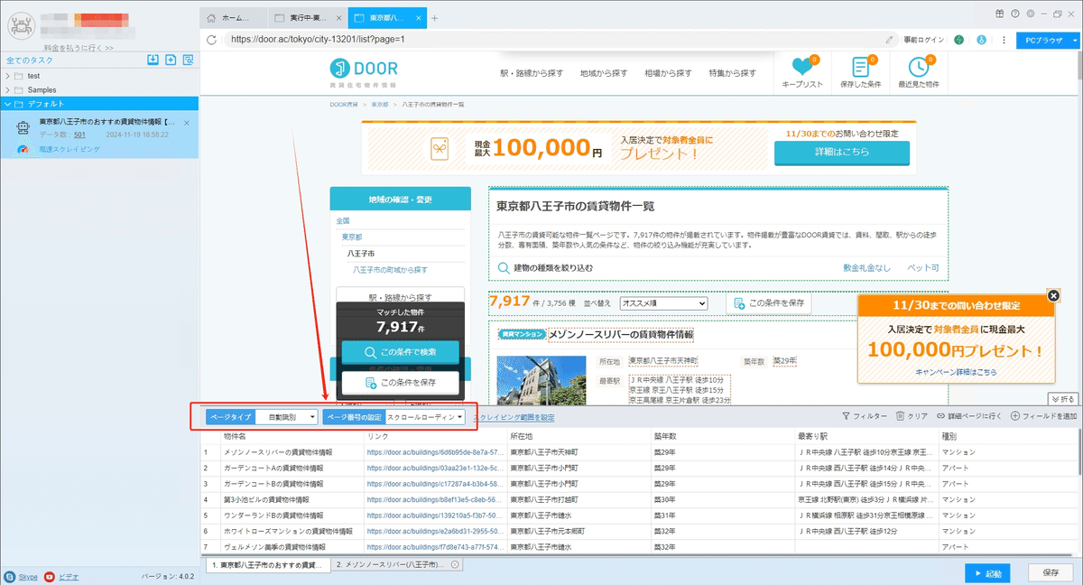Screen dimensions: 1083x585
Task: Expand the test folder in task tree
Action: click(7, 76)
